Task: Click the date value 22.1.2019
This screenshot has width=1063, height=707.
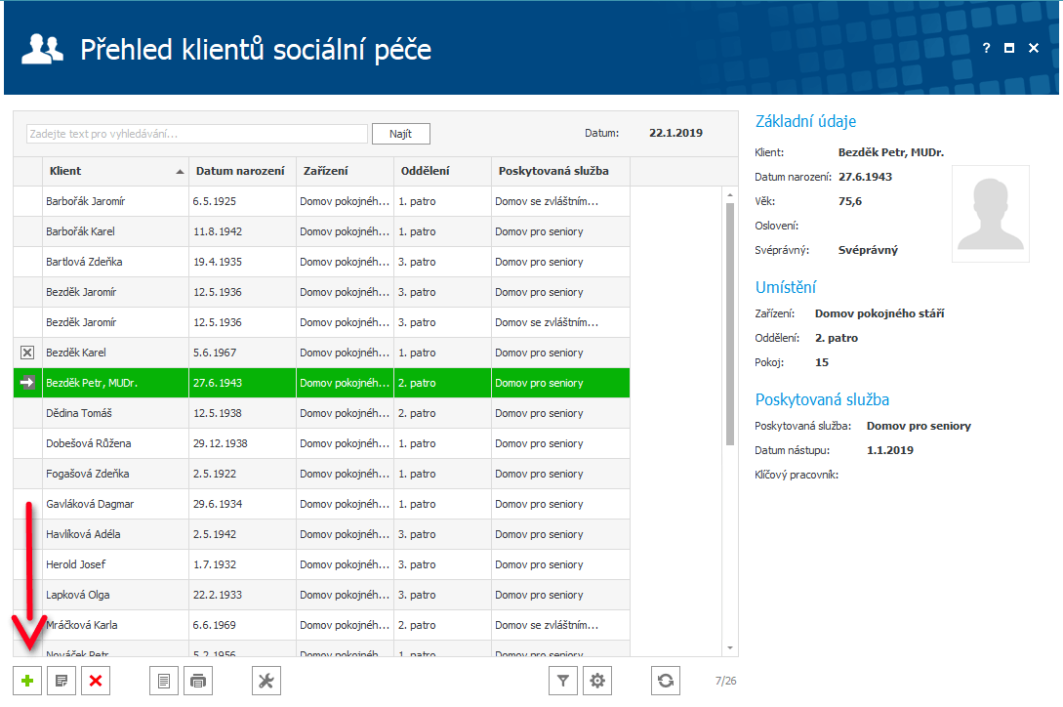Action: [x=675, y=133]
